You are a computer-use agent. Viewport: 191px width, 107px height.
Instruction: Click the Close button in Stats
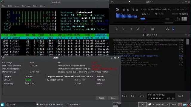click(113, 98)
